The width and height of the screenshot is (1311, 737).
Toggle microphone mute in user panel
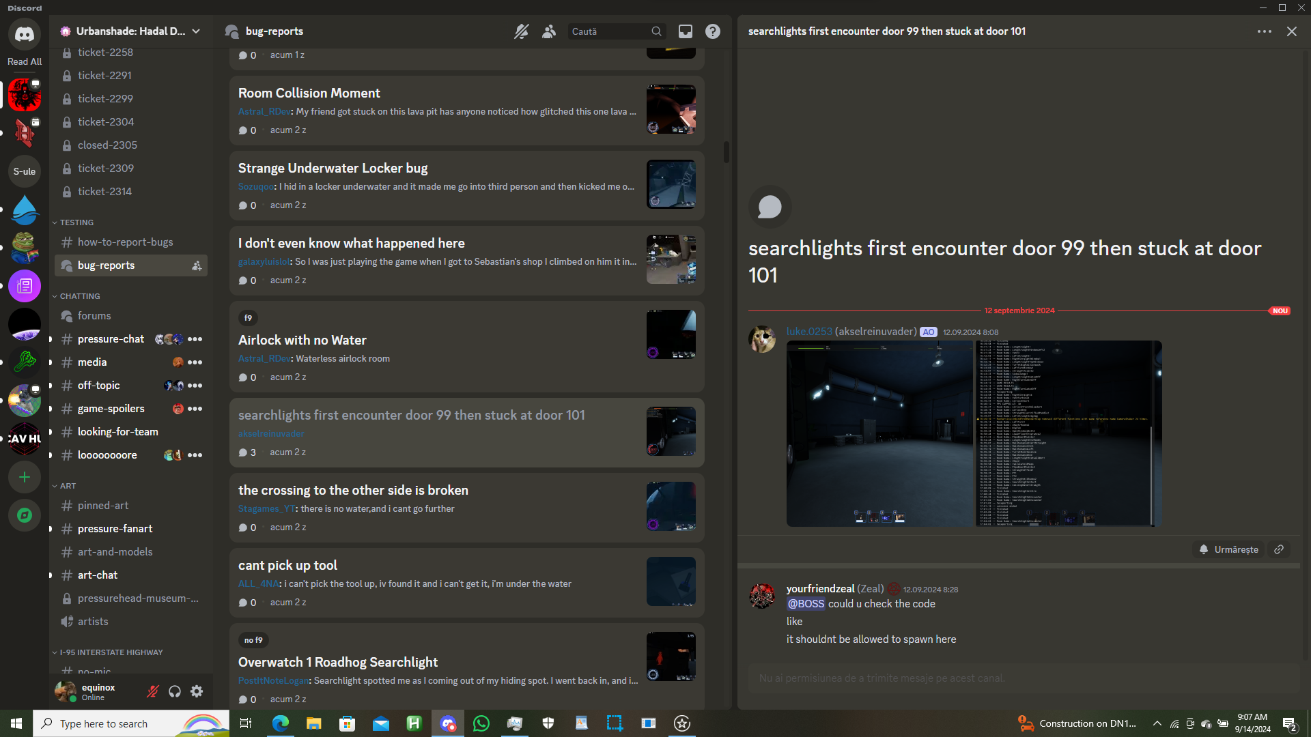[153, 691]
